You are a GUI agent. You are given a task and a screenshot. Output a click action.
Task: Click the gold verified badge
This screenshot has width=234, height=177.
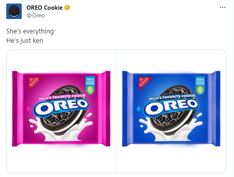tap(67, 8)
